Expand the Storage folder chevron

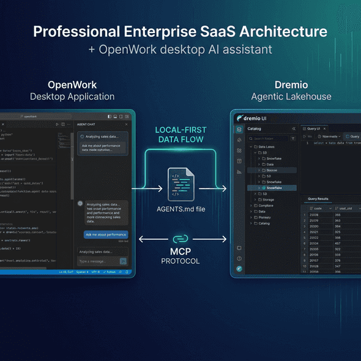tap(255, 199)
